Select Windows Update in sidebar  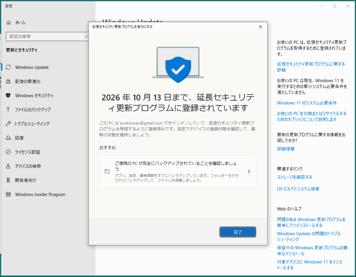[x=32, y=67]
